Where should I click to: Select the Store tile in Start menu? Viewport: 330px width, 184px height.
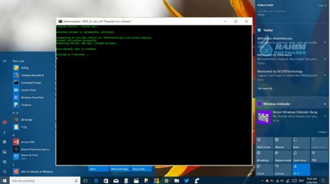[98, 168]
